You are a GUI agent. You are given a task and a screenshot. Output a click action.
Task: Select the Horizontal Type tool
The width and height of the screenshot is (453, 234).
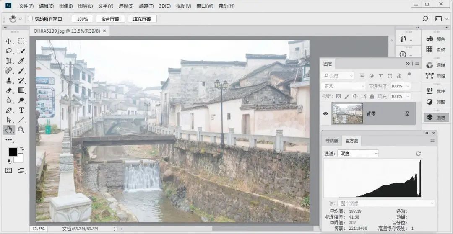pyautogui.click(x=21, y=110)
